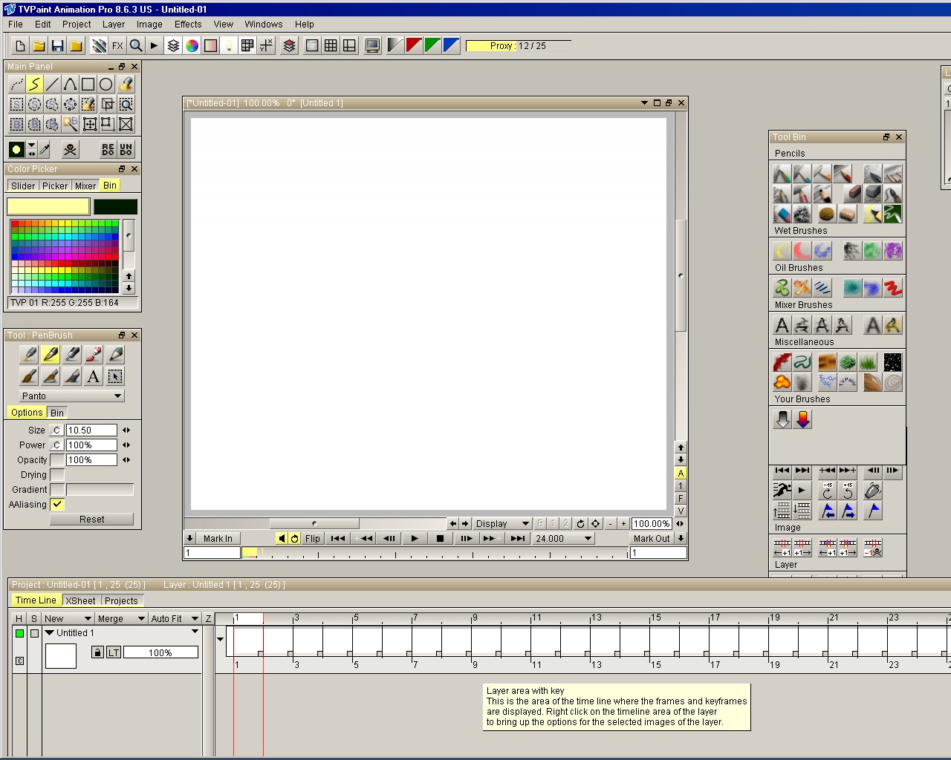
Task: Click the monitor display icon in toolbar
Action: (x=372, y=46)
